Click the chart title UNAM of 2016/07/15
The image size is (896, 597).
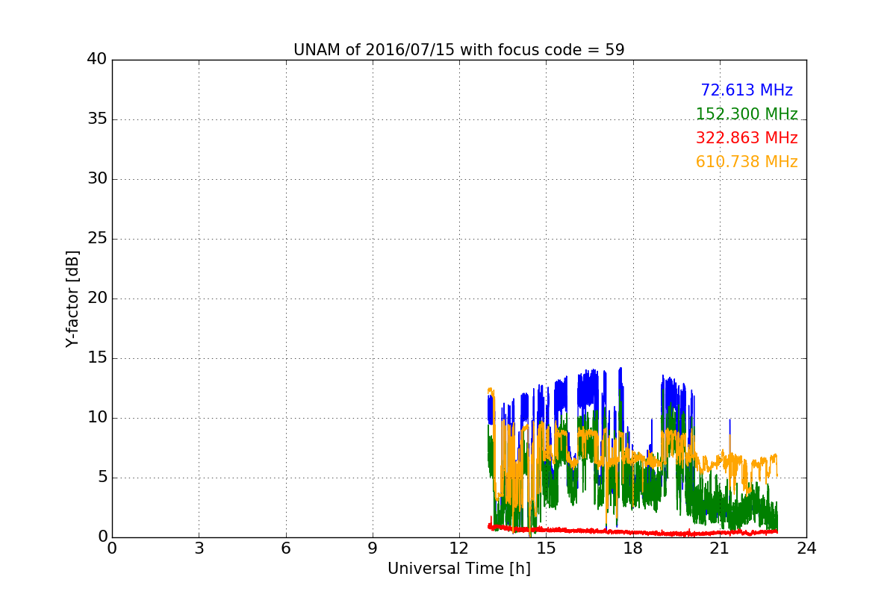[x=458, y=50]
